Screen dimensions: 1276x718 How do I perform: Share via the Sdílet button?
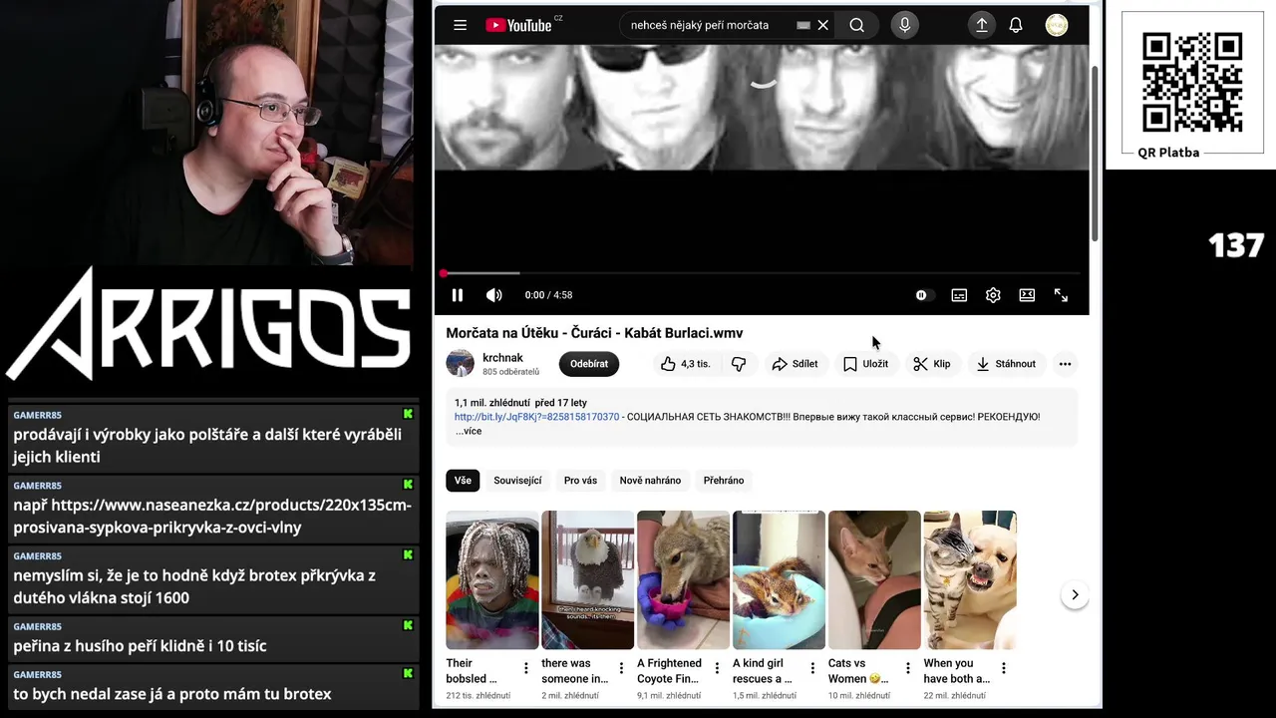(795, 364)
